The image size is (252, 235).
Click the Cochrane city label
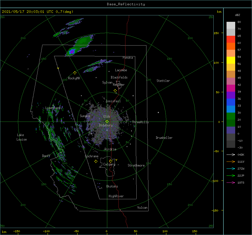click(92, 156)
